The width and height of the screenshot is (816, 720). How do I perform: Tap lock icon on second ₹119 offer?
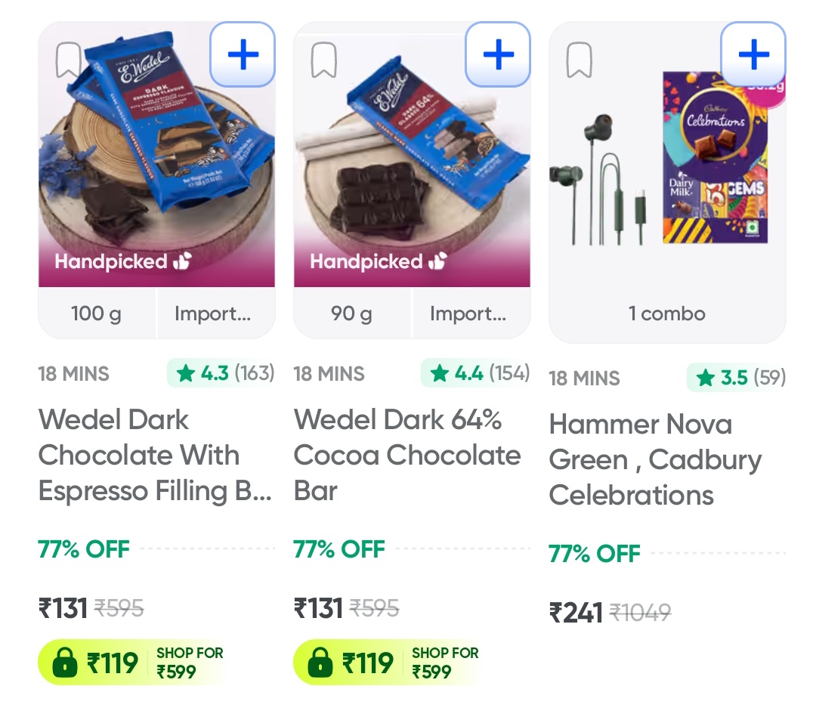[321, 663]
